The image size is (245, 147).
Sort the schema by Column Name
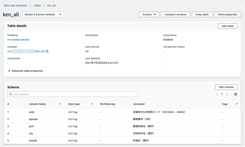pos(60,104)
